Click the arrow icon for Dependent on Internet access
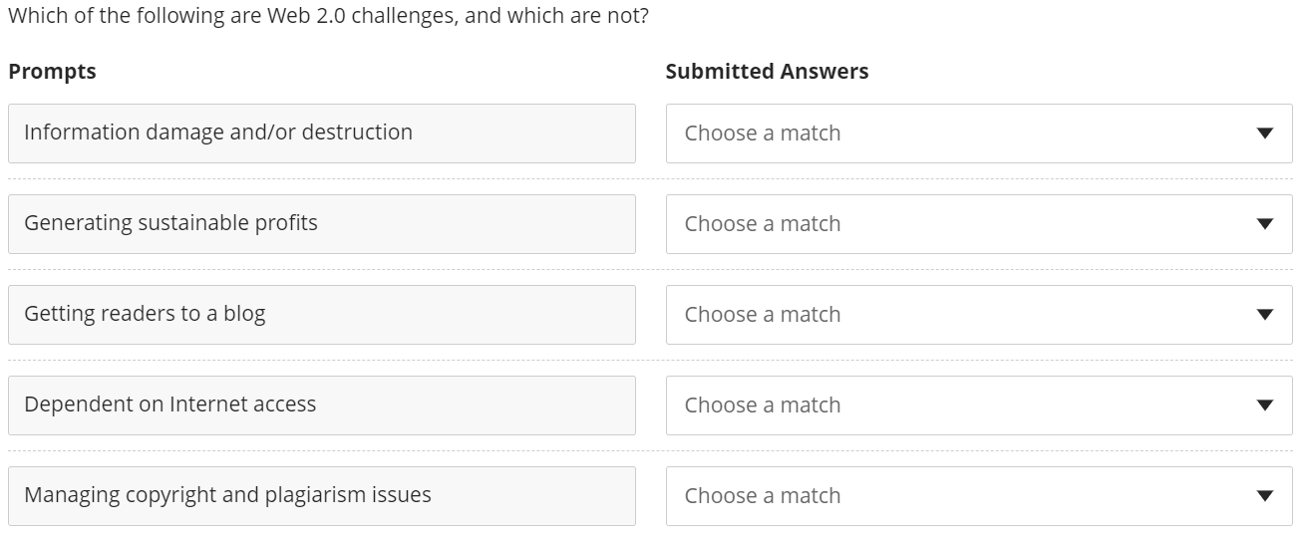Image resolution: width=1309 pixels, height=540 pixels. [x=1265, y=405]
